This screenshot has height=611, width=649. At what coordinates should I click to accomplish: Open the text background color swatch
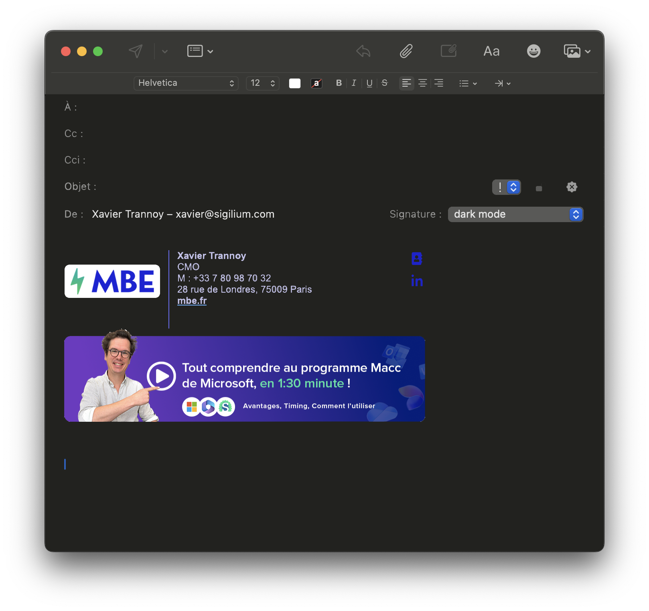316,83
